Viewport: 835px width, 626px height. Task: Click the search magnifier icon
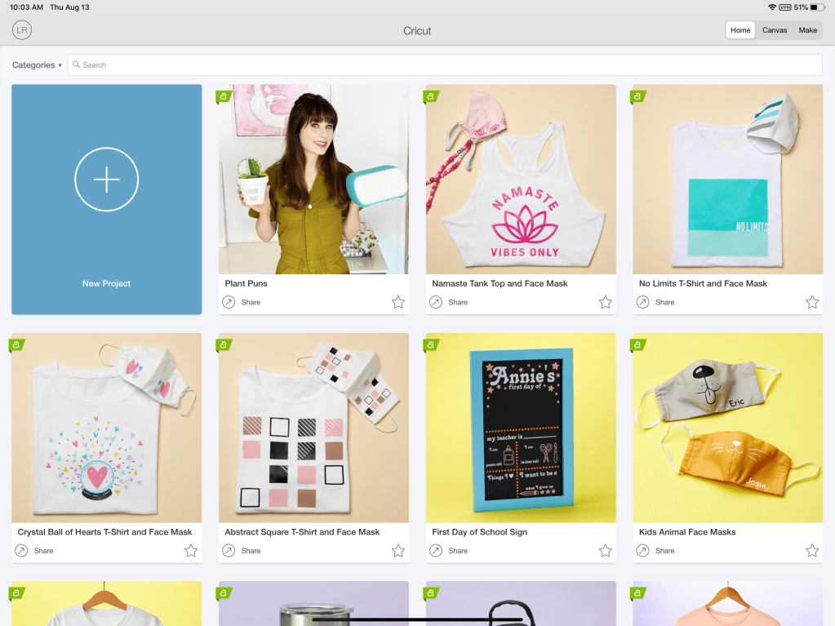(77, 65)
